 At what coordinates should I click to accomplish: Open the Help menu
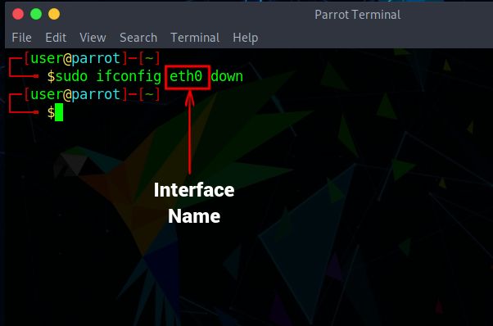245,38
